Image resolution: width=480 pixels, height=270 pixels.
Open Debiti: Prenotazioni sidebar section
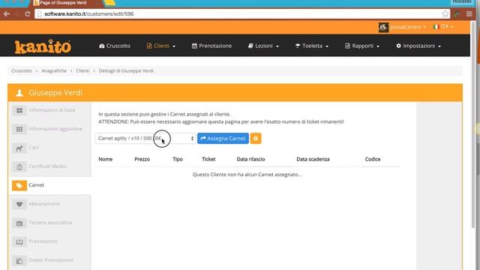coord(50,260)
